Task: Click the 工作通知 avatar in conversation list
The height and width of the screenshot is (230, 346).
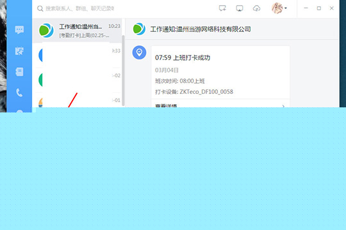Action: [x=46, y=31]
